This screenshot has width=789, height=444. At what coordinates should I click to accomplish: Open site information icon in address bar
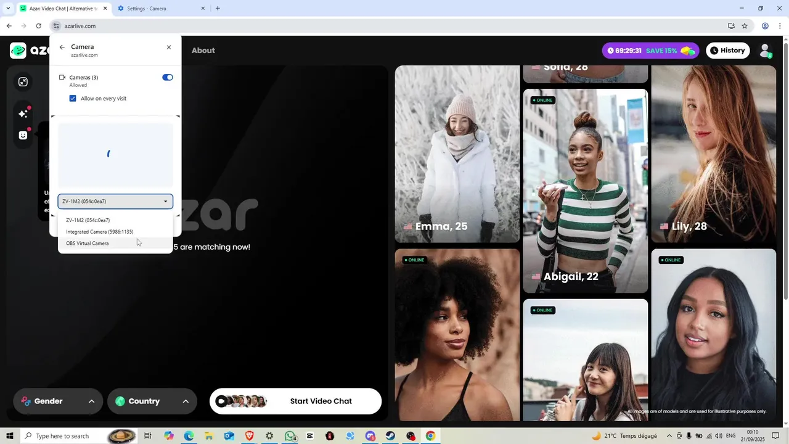(56, 26)
